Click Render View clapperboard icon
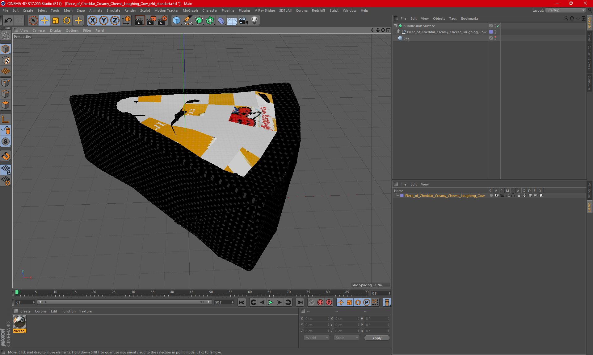Screen dimensions: 593x355 point(140,21)
